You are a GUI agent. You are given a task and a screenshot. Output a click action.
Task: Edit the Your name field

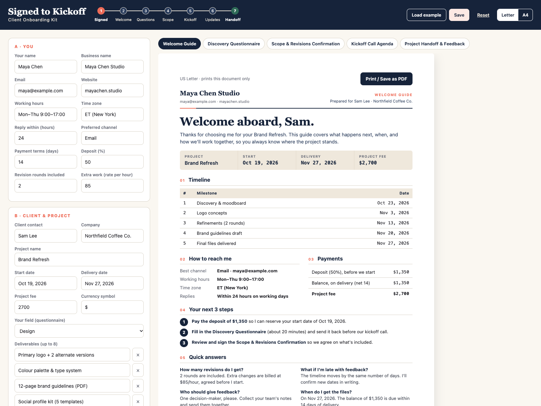46,67
